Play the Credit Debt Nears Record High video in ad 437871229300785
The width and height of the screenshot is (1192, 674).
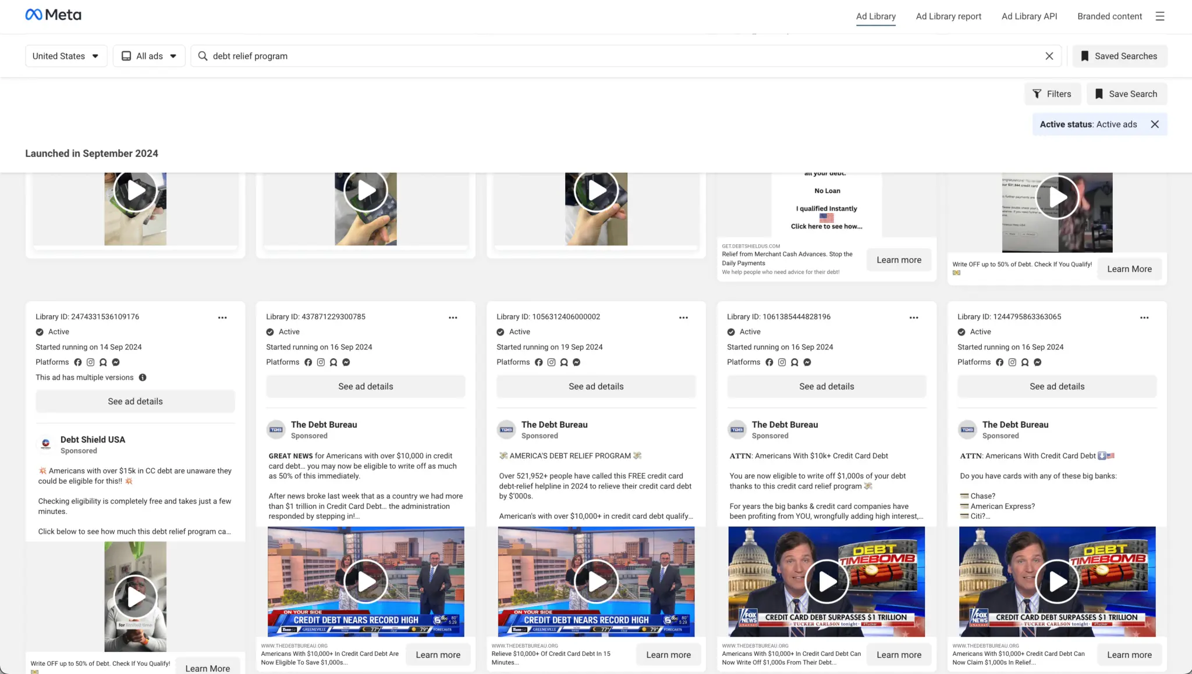click(x=366, y=581)
